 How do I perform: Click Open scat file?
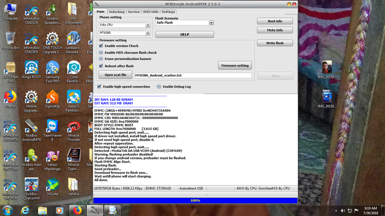(x=115, y=74)
